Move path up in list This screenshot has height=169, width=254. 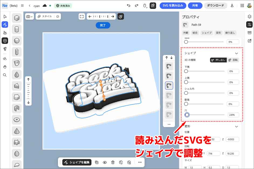pos(167,58)
